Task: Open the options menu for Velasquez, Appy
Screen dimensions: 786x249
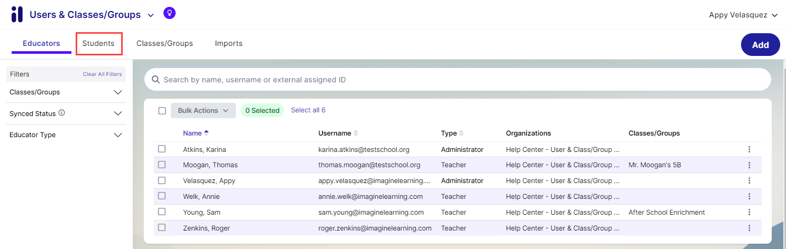Action: click(749, 181)
